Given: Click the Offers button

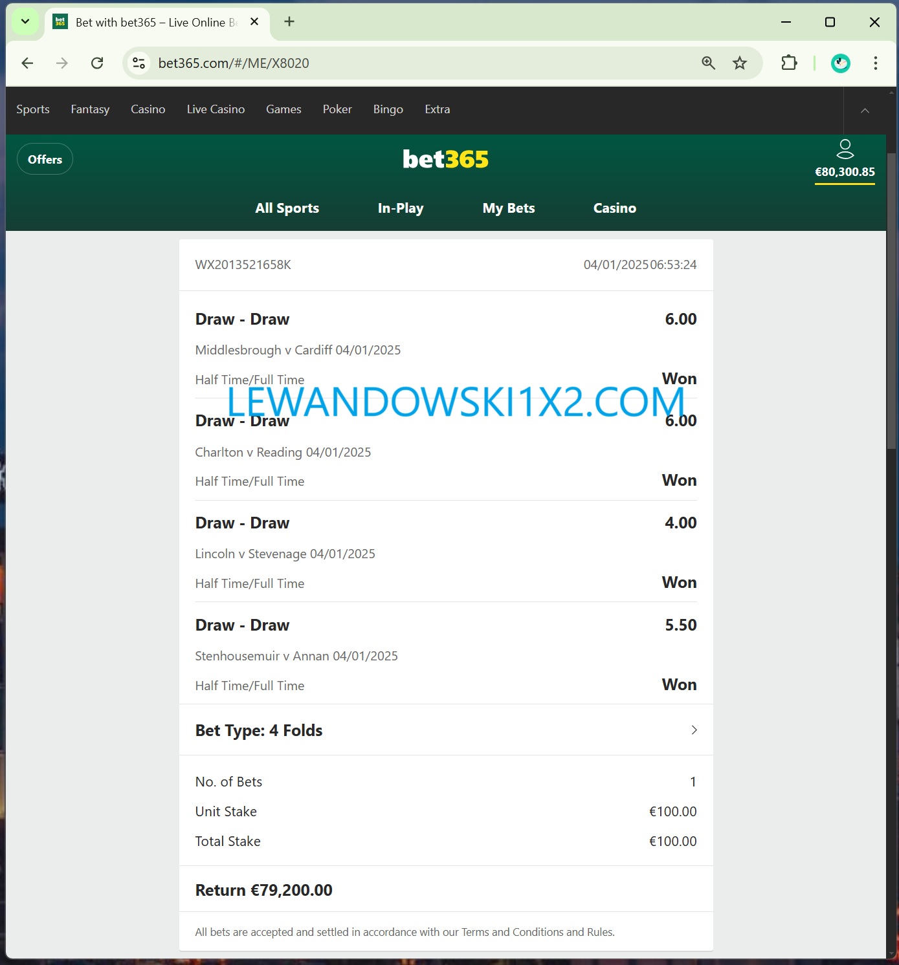Looking at the screenshot, I should [x=45, y=159].
